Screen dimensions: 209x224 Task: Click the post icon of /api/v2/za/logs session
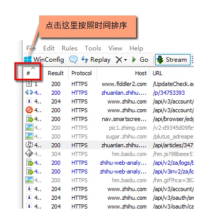(29, 163)
